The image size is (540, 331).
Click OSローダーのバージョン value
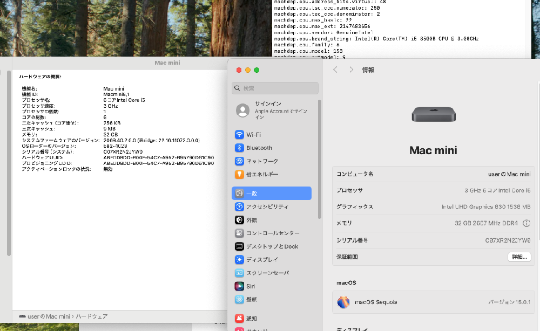tap(115, 146)
